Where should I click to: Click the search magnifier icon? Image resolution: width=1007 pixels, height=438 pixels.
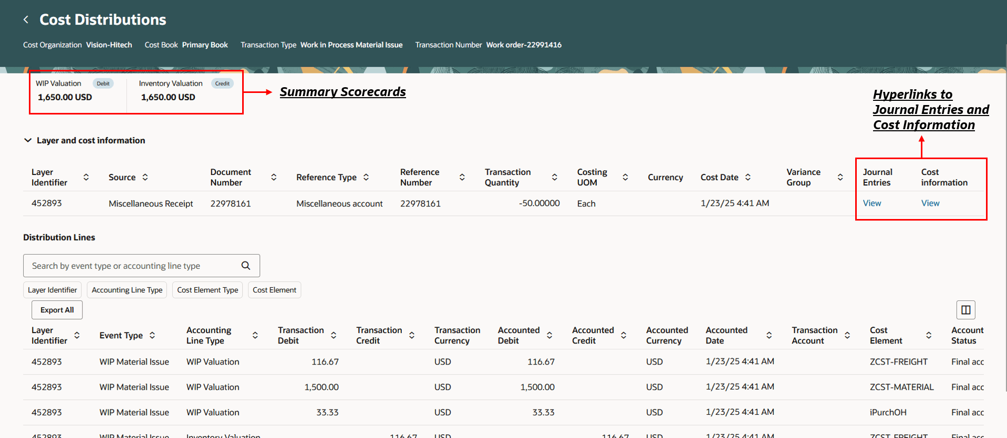[246, 266]
